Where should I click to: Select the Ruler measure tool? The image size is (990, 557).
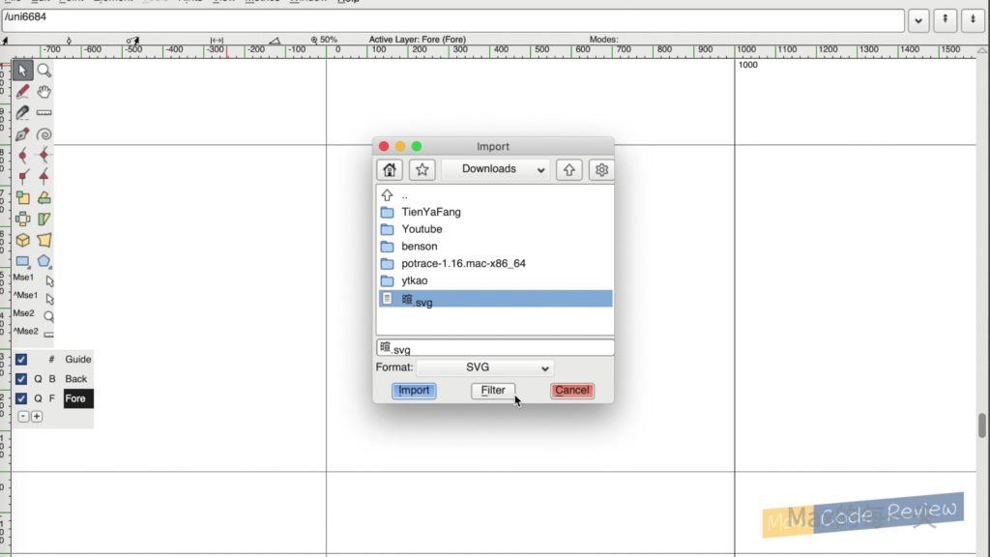coord(44,113)
